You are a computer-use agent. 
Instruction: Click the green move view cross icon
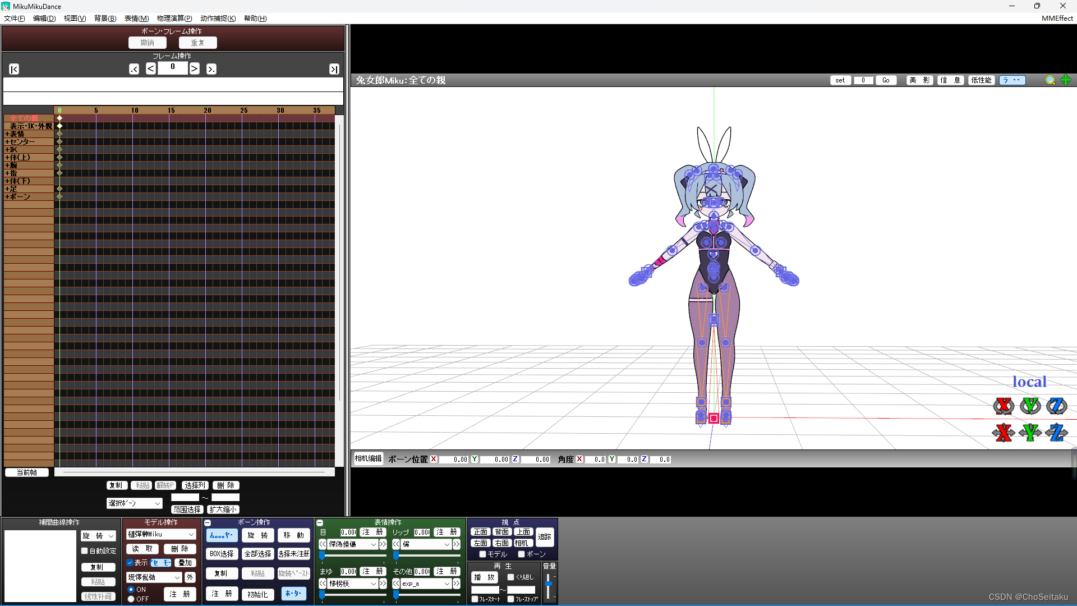tap(1066, 80)
